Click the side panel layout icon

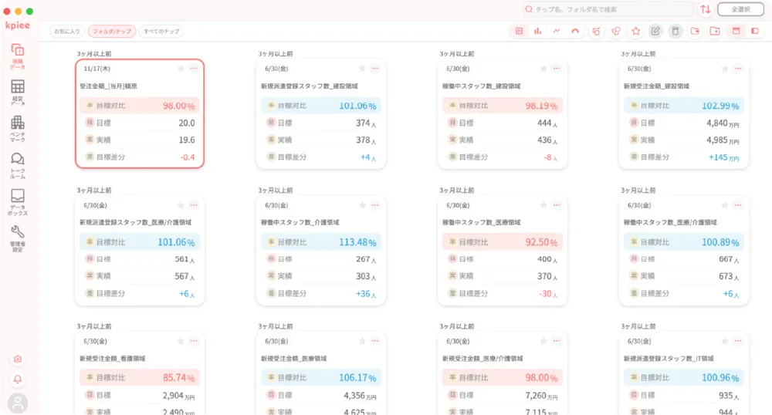tap(755, 31)
